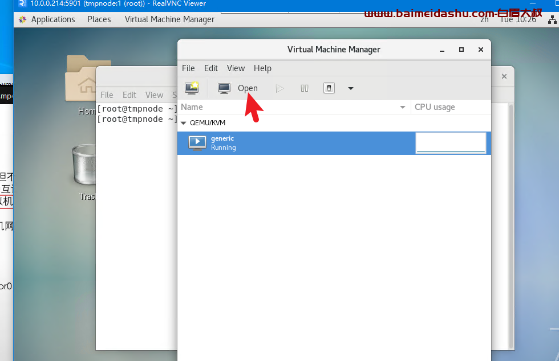Open the selected VM console
The width and height of the screenshot is (559, 361).
(x=237, y=88)
